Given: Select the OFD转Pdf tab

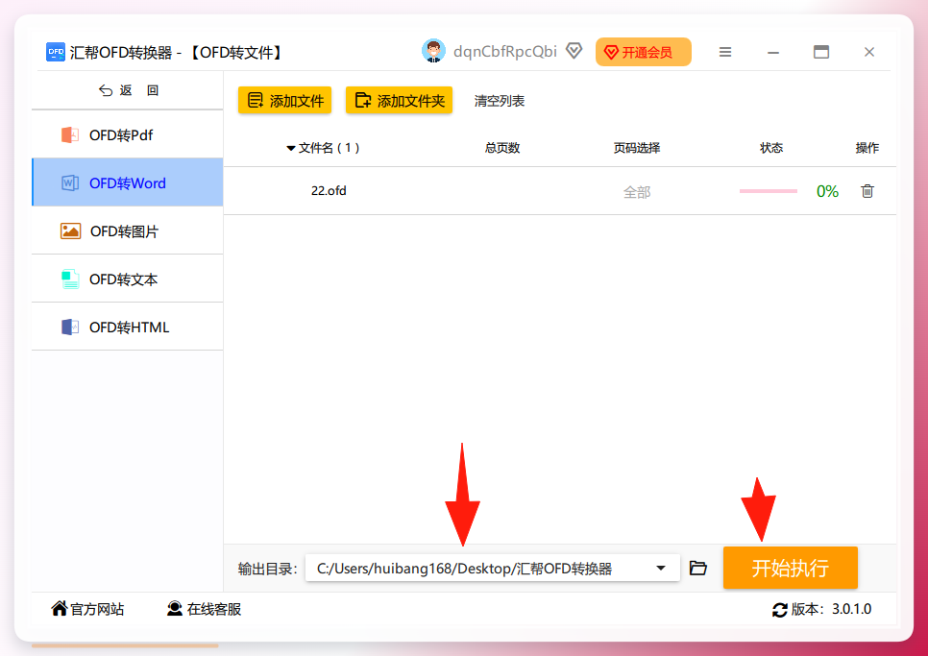Looking at the screenshot, I should pos(127,134).
